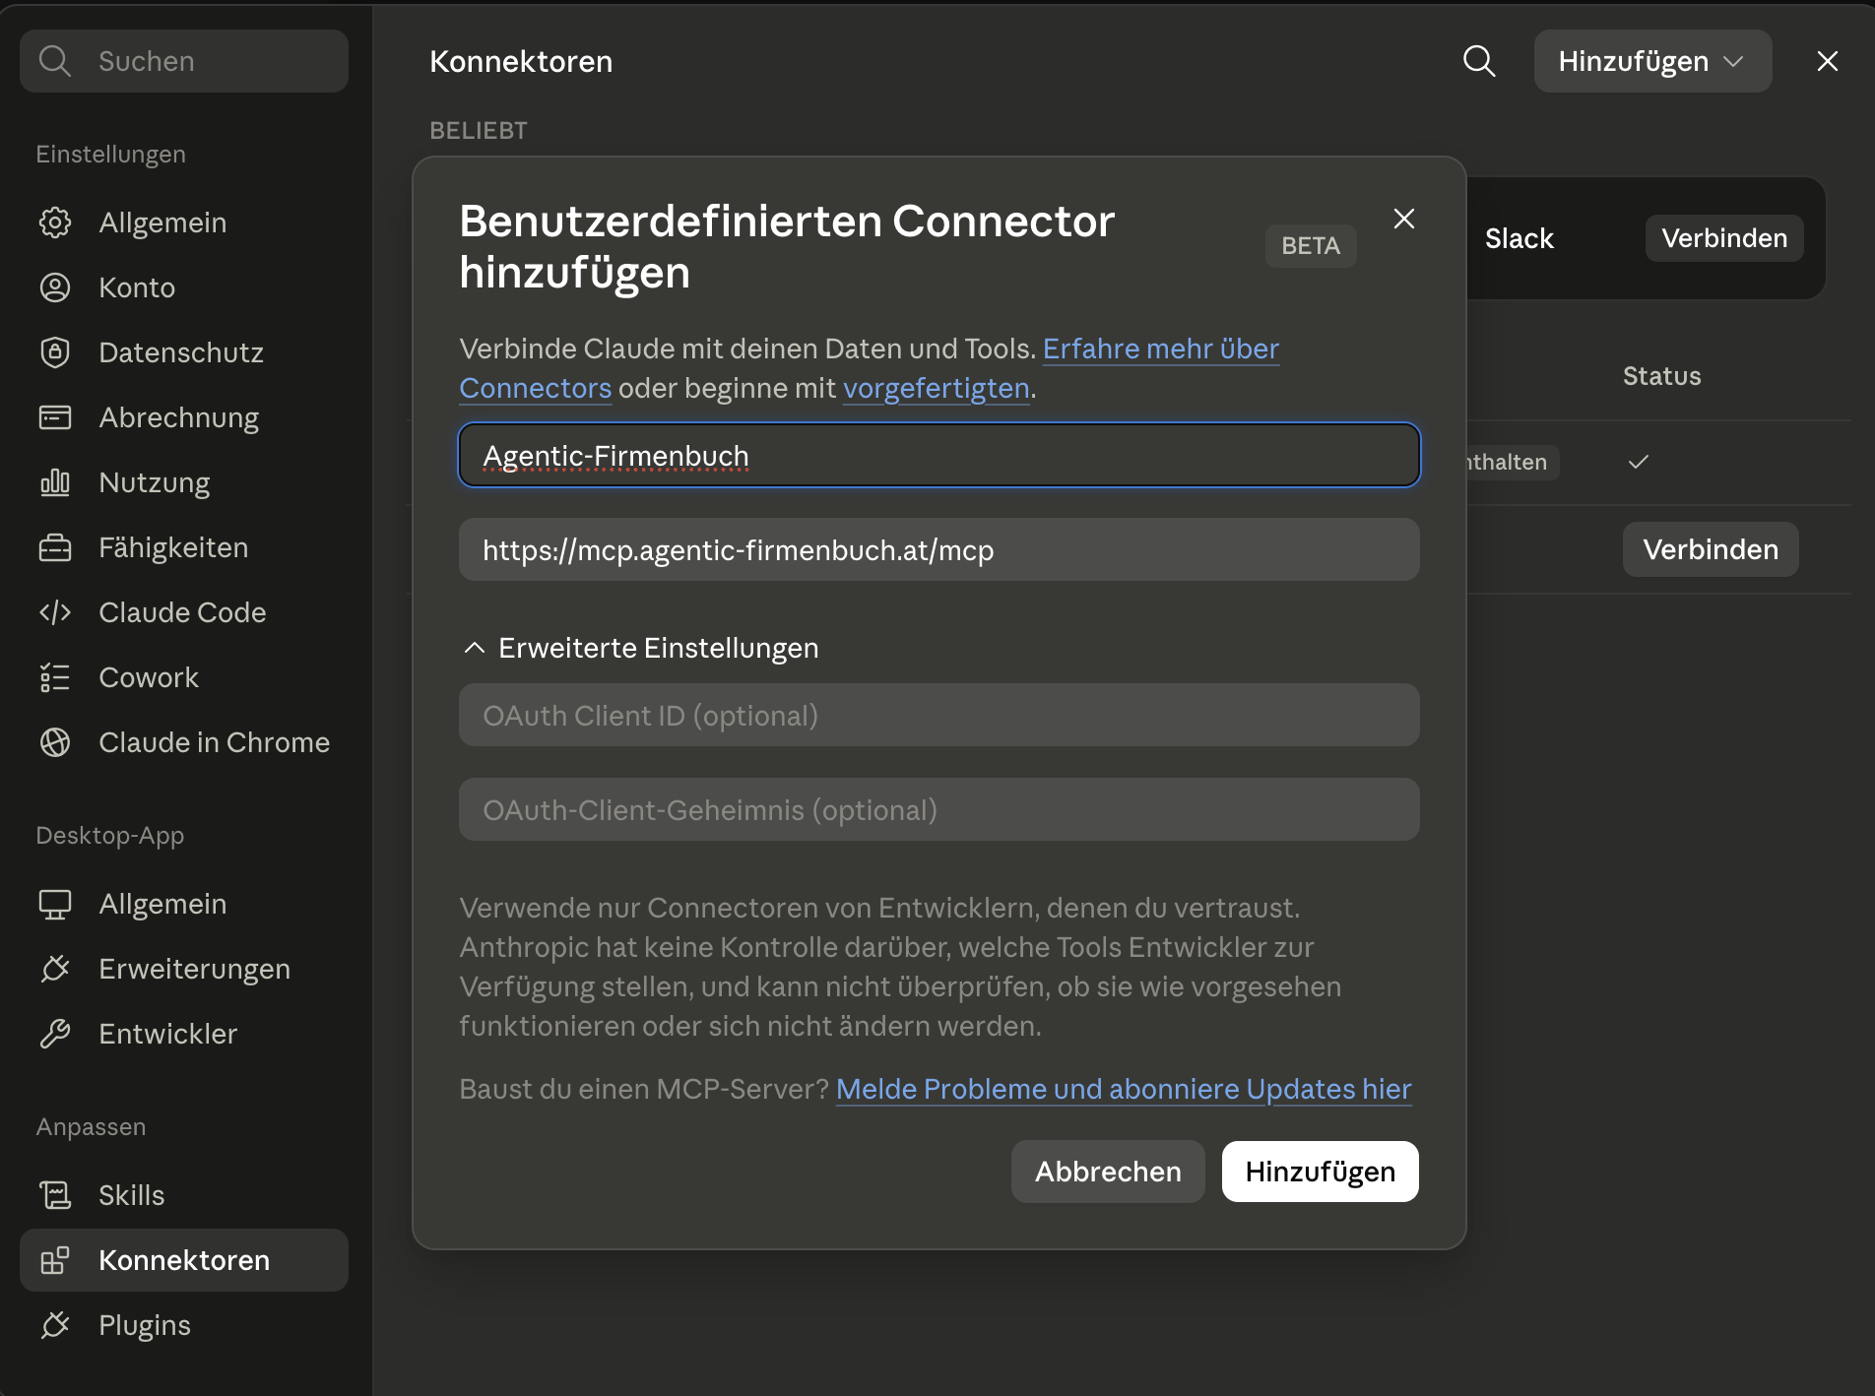
Task: Focus the Agentic-Firmenbuch name field
Action: pyautogui.click(x=939, y=455)
